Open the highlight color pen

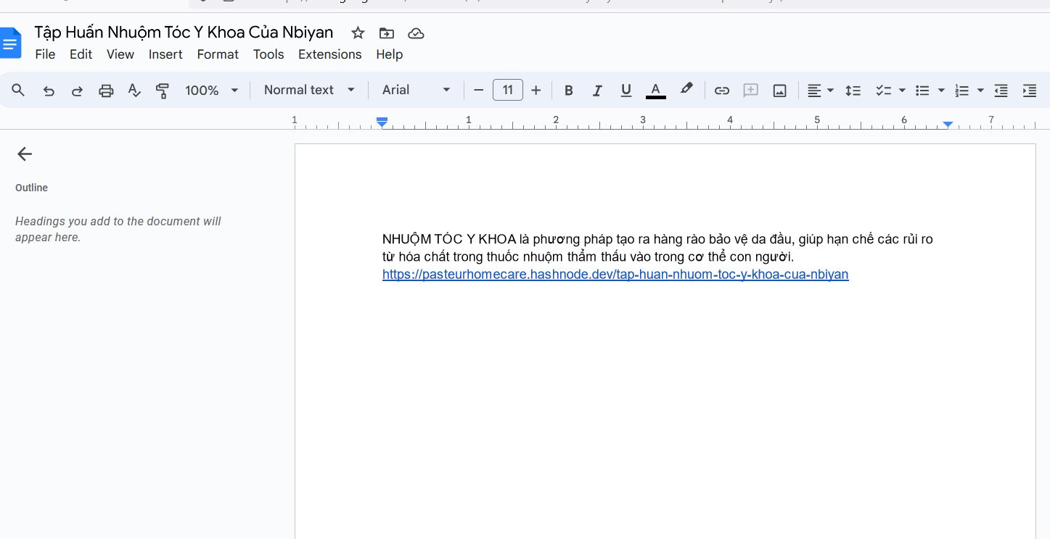pos(686,89)
